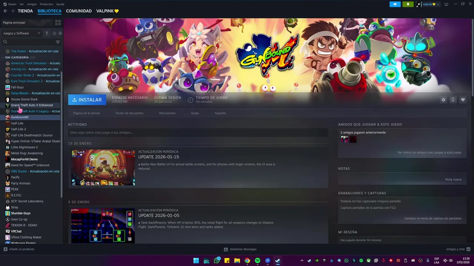This screenshot has height=266, width=474.
Task: Select the first friend avatar
Action: 344,139
